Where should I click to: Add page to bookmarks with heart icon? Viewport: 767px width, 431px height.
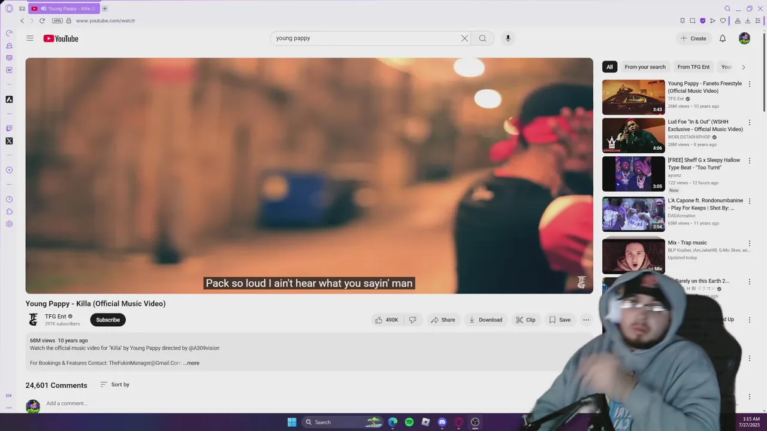(723, 20)
